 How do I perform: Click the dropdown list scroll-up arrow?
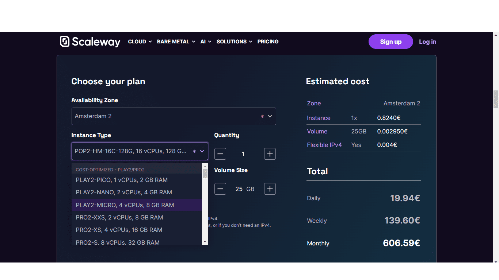pyautogui.click(x=205, y=166)
